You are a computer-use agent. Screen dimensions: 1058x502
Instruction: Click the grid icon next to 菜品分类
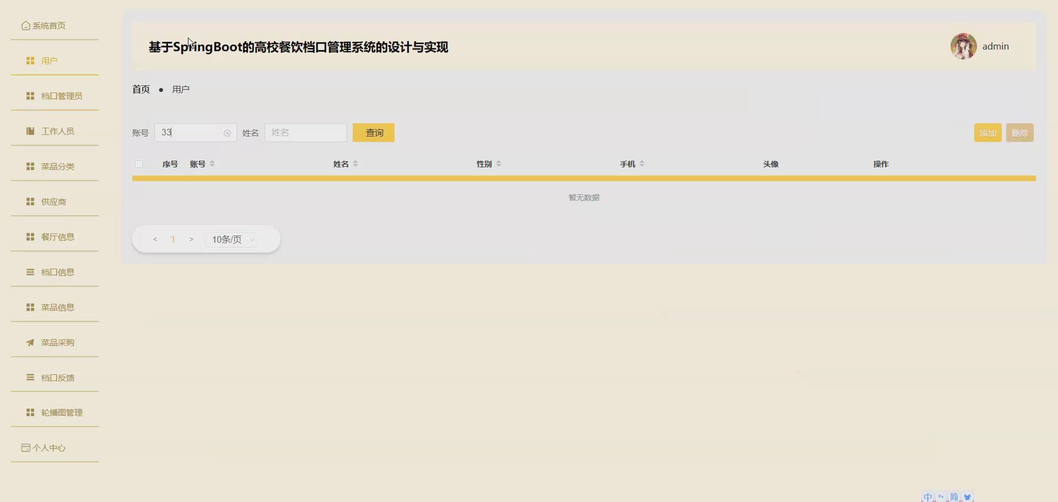(x=30, y=166)
